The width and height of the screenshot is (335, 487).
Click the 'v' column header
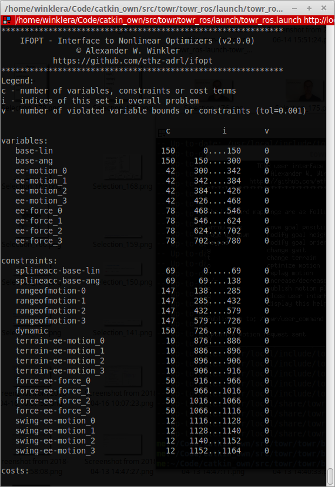point(267,131)
